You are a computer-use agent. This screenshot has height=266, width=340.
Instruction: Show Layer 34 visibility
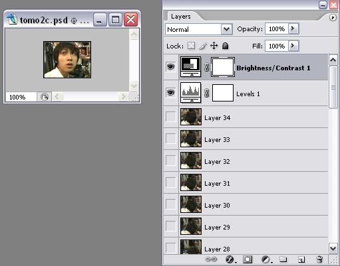coord(170,117)
